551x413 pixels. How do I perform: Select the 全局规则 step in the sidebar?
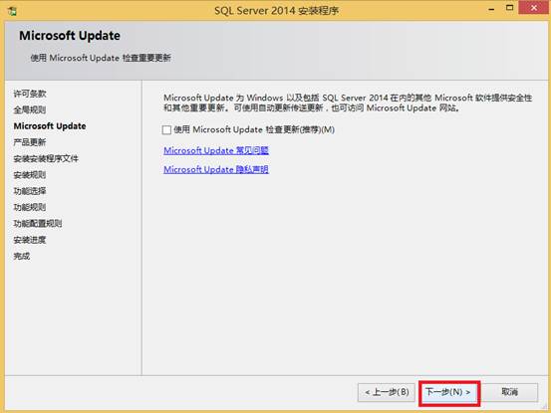(30, 109)
